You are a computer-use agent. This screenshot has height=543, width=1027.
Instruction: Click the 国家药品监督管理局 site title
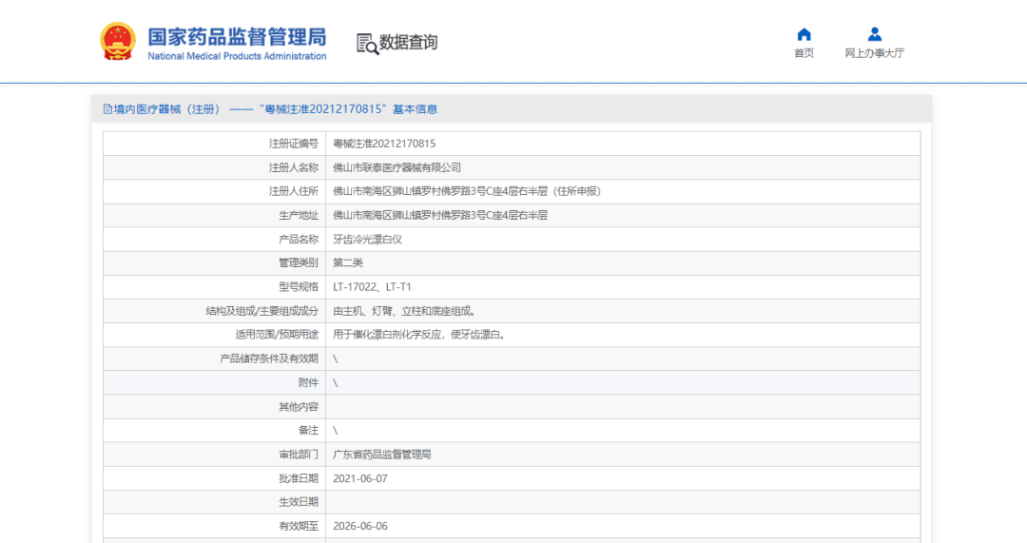pyautogui.click(x=237, y=37)
